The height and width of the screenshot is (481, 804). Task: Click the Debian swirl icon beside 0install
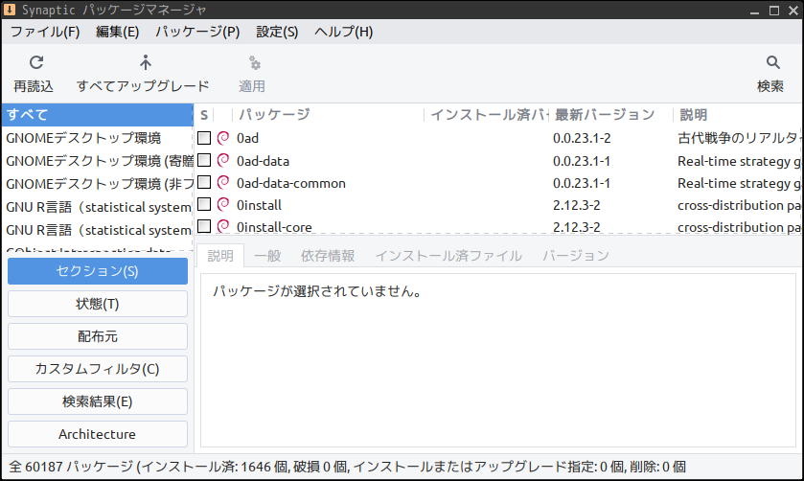pos(223,205)
